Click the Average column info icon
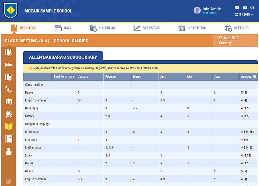Screen dimensions: 259x186 (255, 77)
